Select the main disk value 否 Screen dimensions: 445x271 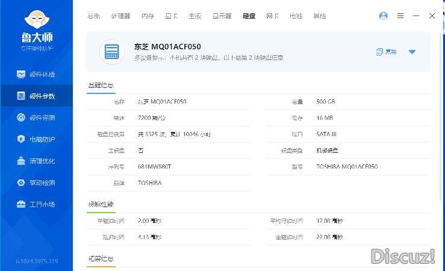[x=141, y=151]
